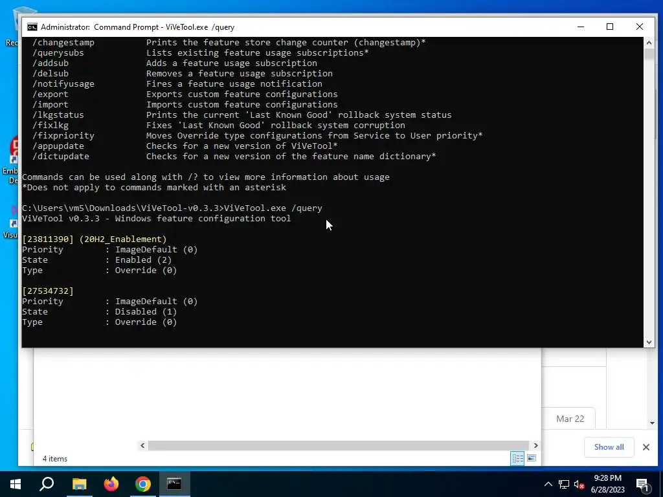This screenshot has width=663, height=497.
Task: Click the '4 items' status bar text
Action: (x=55, y=459)
